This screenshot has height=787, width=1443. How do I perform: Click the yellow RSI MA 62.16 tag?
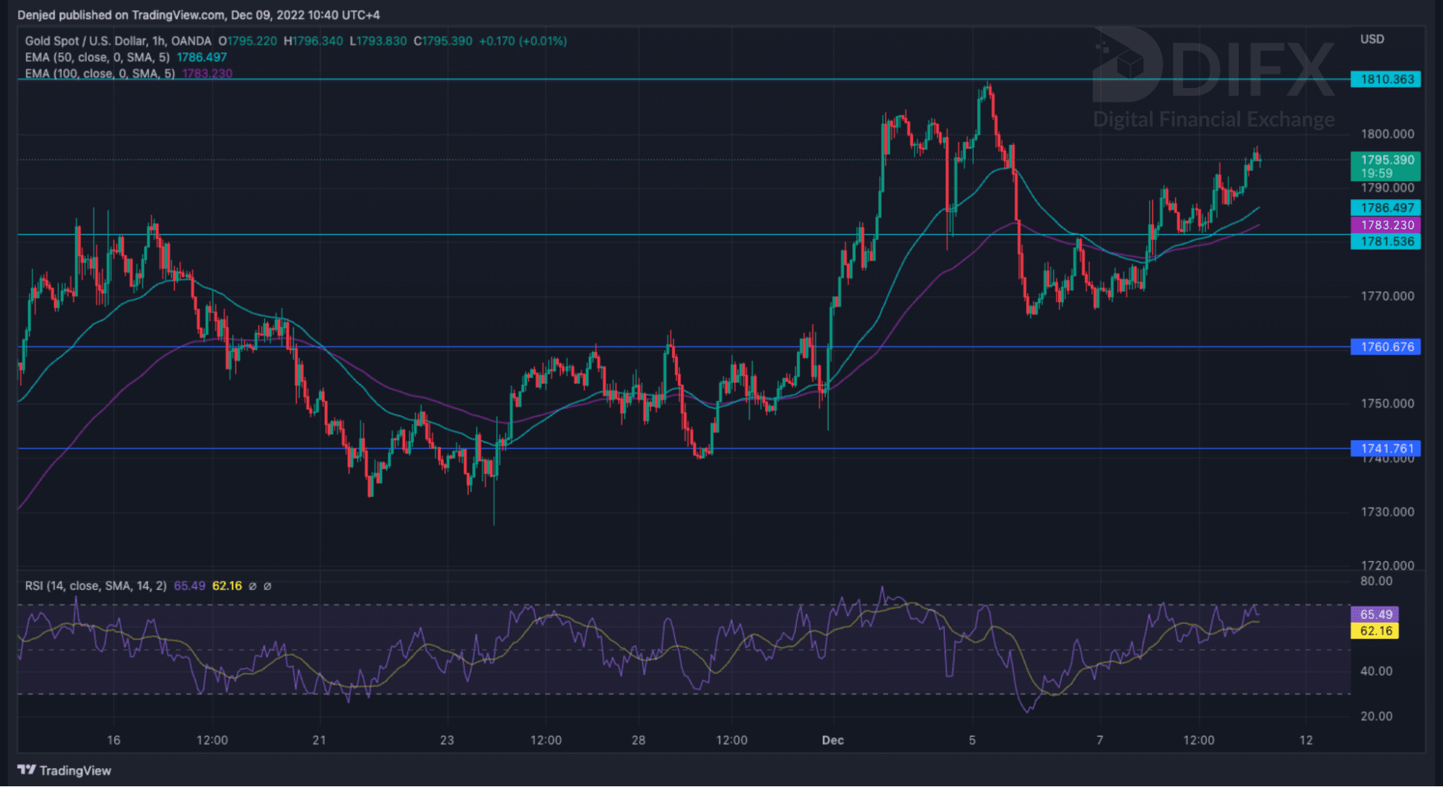1375,631
